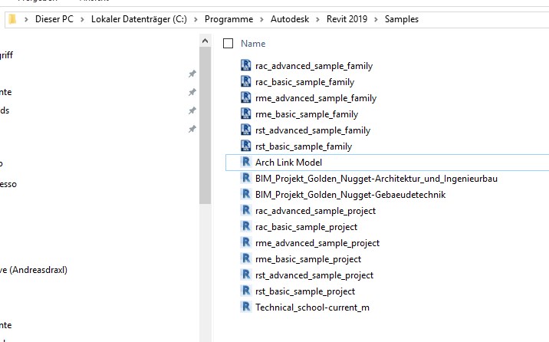Click the rst_advanced_sample_project Revit icon
The height and width of the screenshot is (342, 549).
[246, 275]
